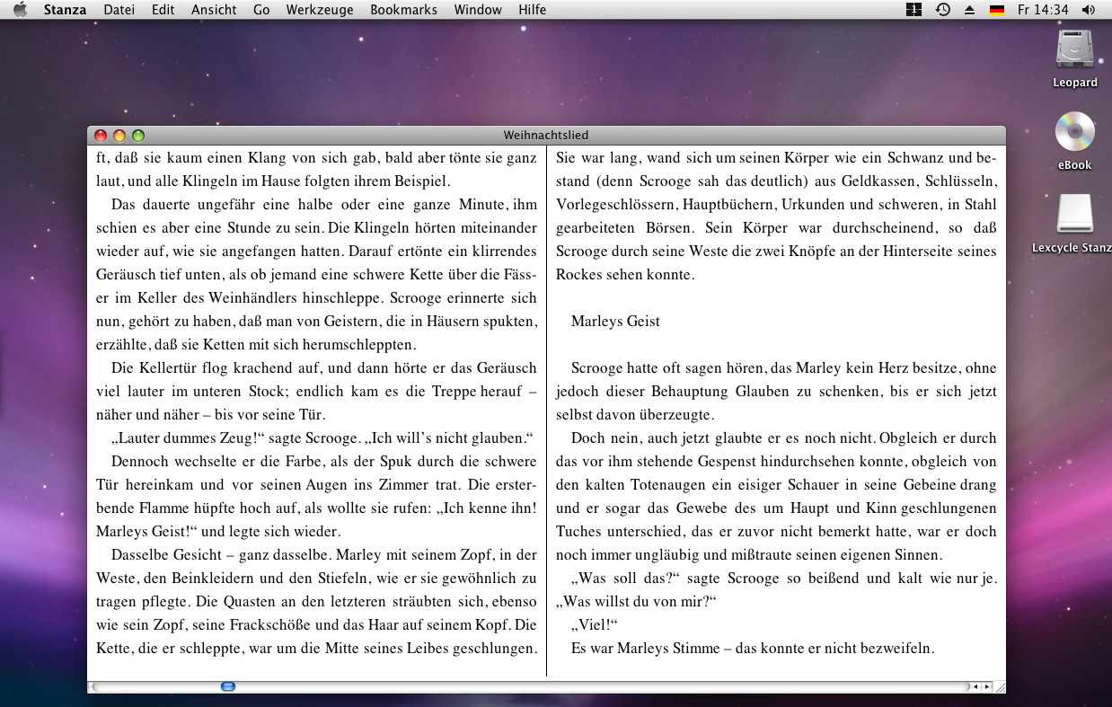Click the eject icon in the menu bar

pyautogui.click(x=969, y=10)
